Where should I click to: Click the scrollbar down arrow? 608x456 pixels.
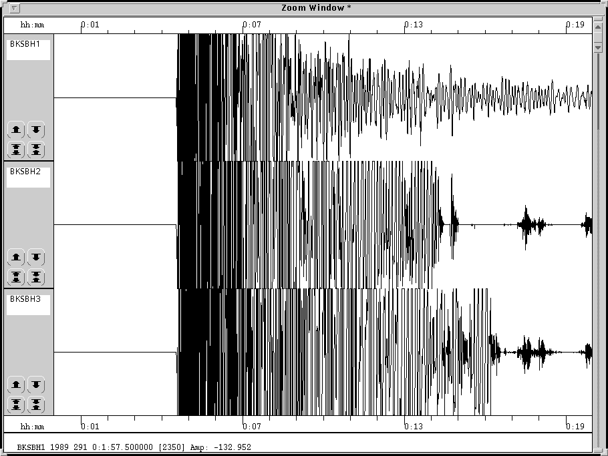pyautogui.click(x=598, y=47)
